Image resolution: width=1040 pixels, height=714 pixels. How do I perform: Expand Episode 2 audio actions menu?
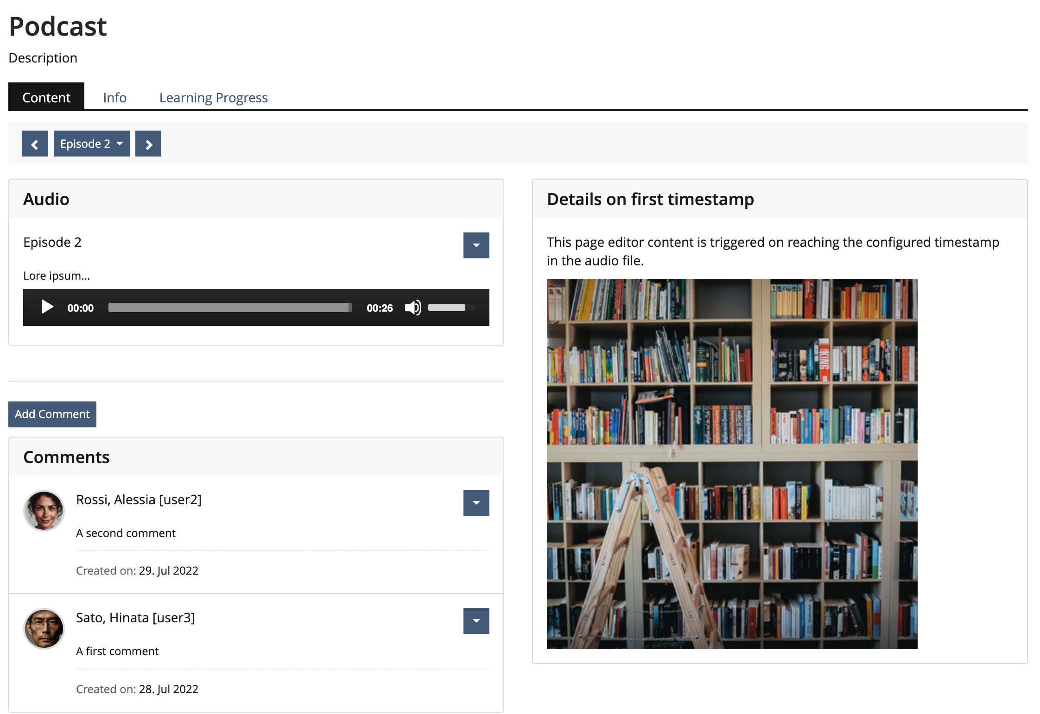point(476,245)
